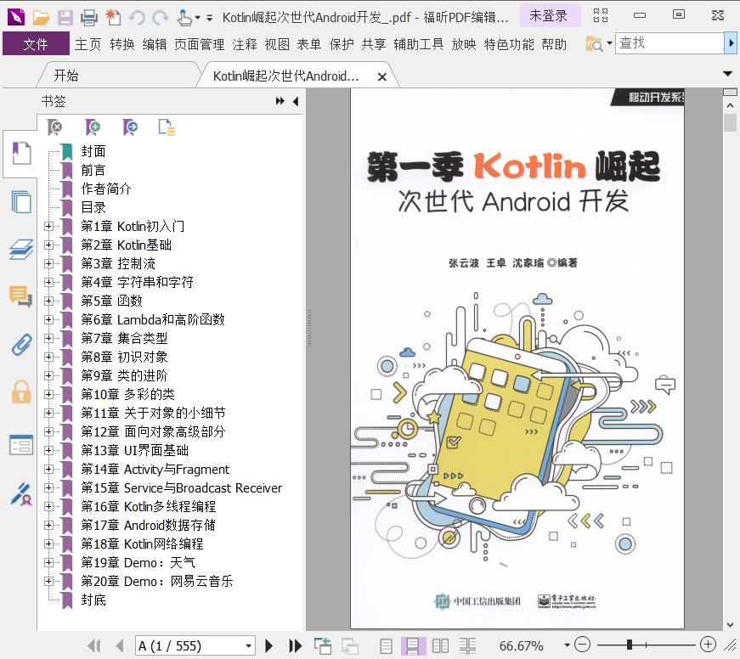The height and width of the screenshot is (659, 740).
Task: Add a new bookmark with the flag-plus icon
Action: (x=93, y=127)
